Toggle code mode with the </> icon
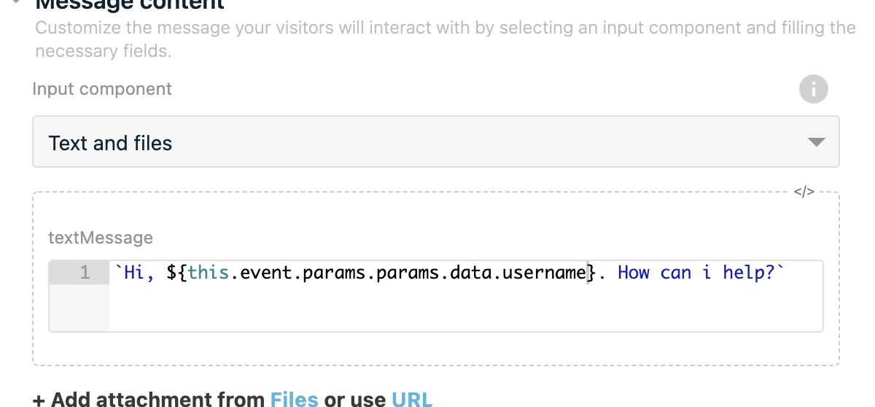This screenshot has height=407, width=875. [x=804, y=193]
